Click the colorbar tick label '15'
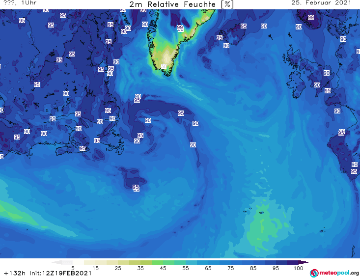The image size is (360, 278). point(95,268)
